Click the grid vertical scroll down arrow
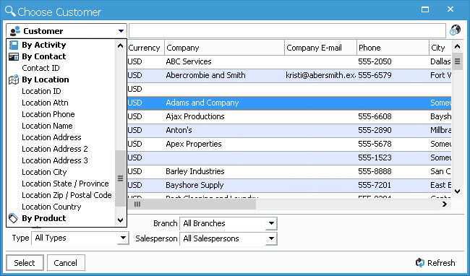This screenshot has height=276, width=470. coord(457,191)
